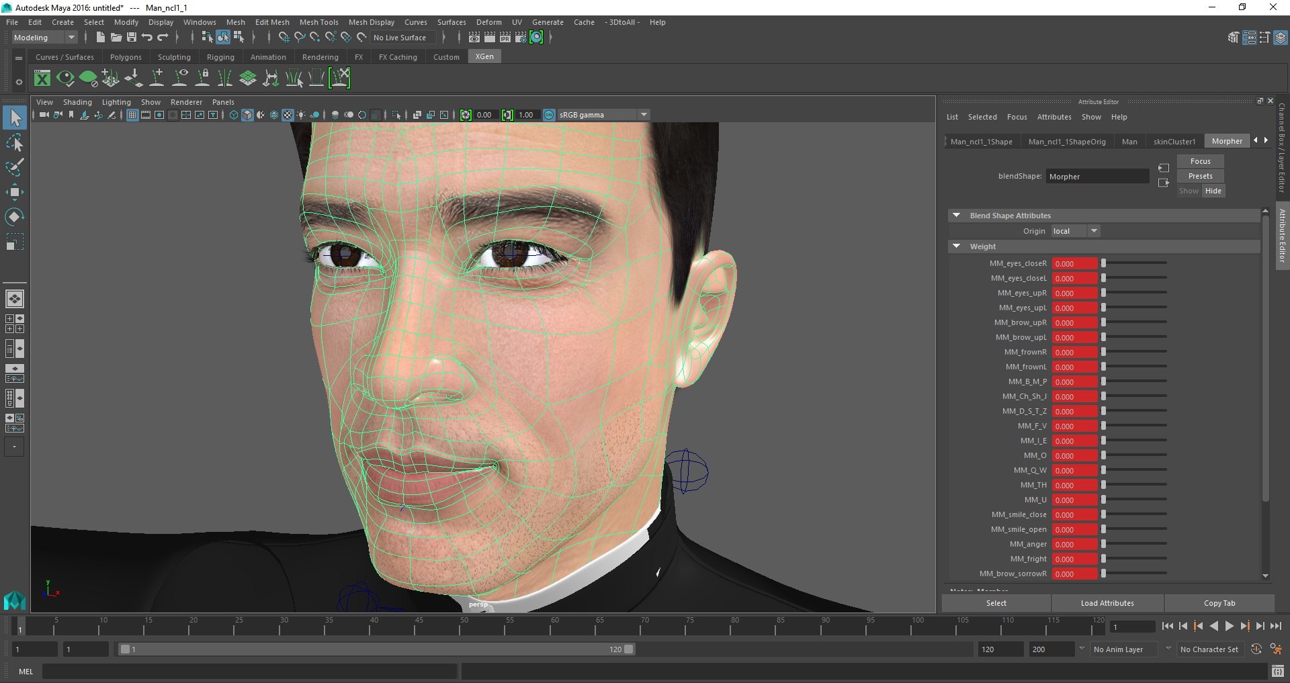Open the Origin local dropdown

pyautogui.click(x=1075, y=231)
